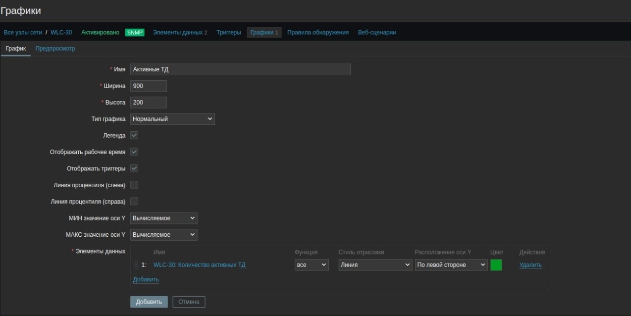This screenshot has width=631, height=316.
Task: Disable the Отображать триггеры checkbox
Action: coord(134,168)
